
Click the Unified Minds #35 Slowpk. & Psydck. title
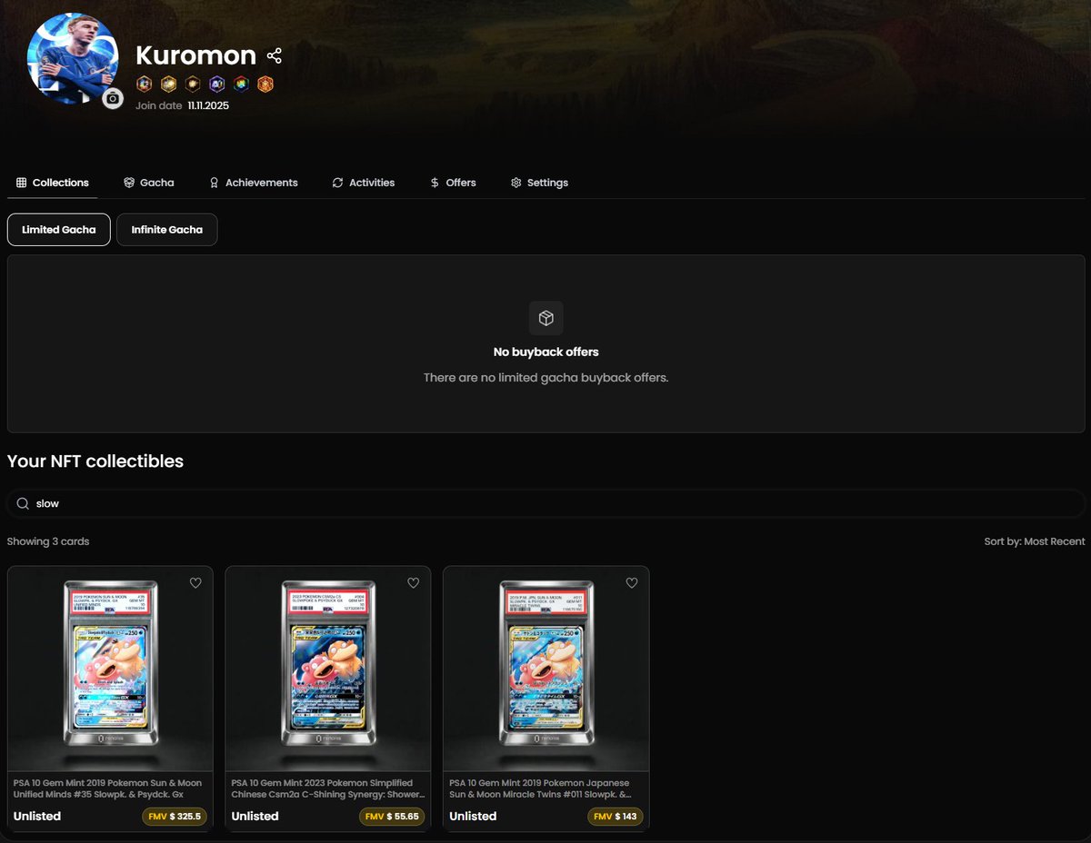(x=107, y=788)
